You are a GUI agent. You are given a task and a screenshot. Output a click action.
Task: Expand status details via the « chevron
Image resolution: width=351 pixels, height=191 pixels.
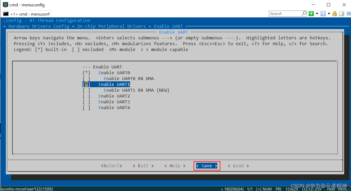click(221, 189)
